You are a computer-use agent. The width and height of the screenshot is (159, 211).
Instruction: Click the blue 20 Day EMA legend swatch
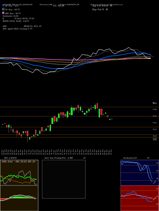(x=3, y=5)
